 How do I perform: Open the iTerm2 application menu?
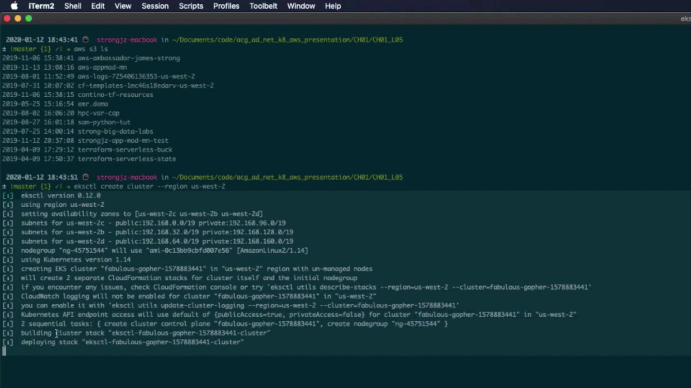41,6
